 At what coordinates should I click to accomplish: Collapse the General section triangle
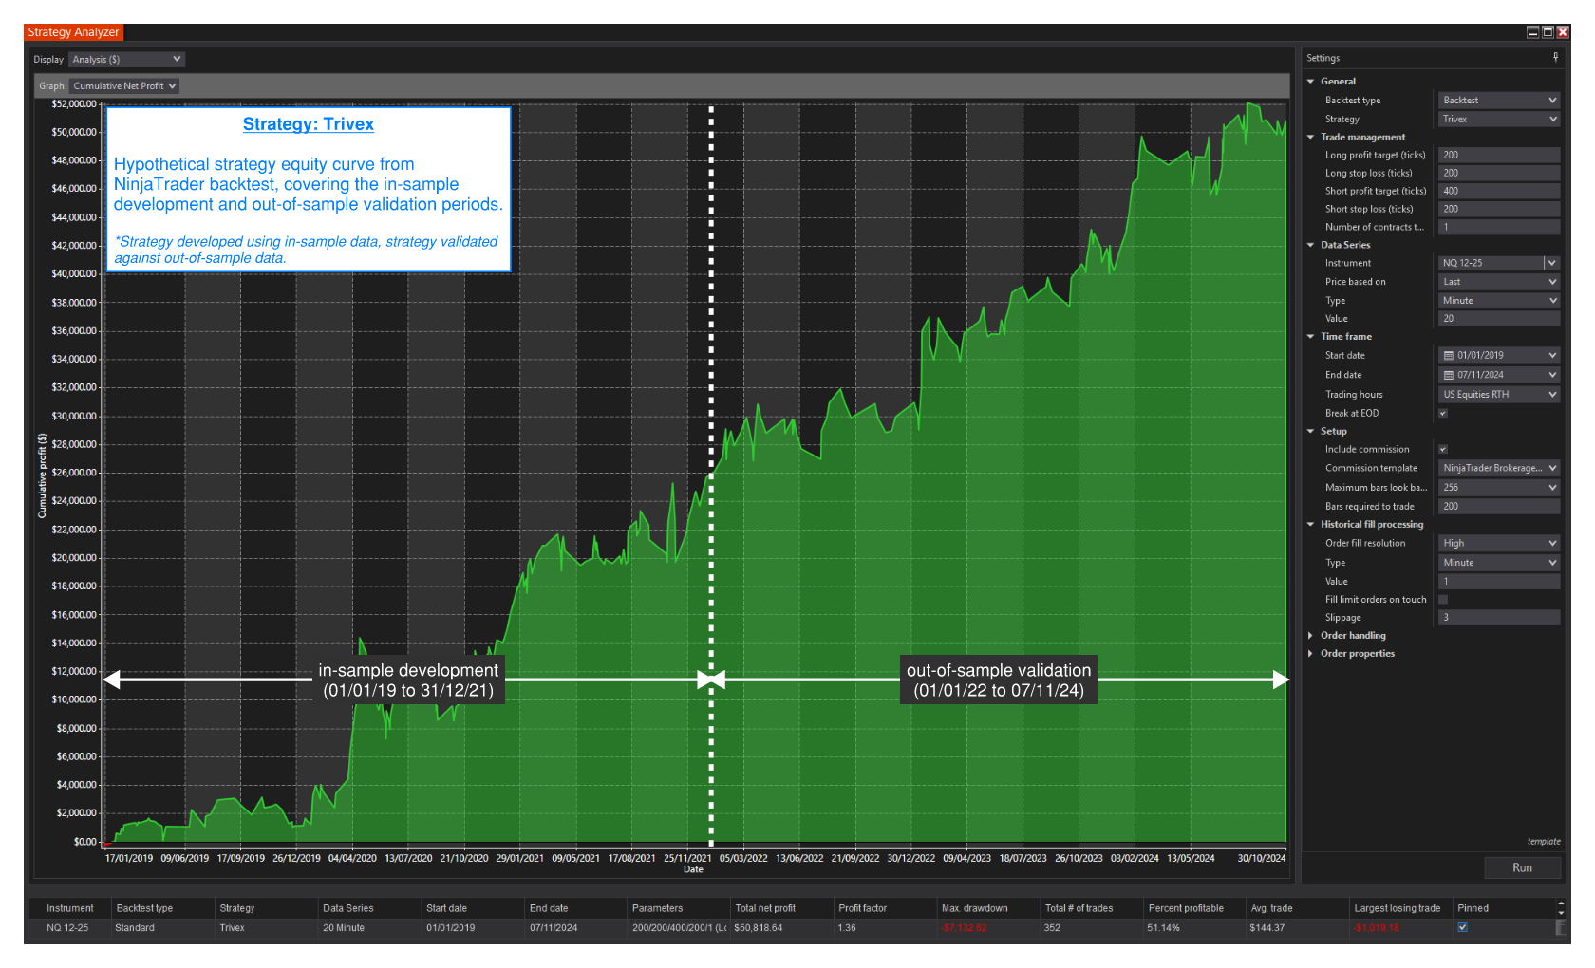[1311, 82]
